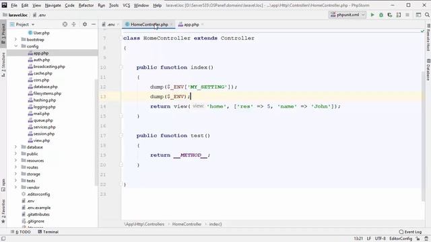Click index() in bottom breadcrumb
This screenshot has width=431, height=242.
[215, 224]
